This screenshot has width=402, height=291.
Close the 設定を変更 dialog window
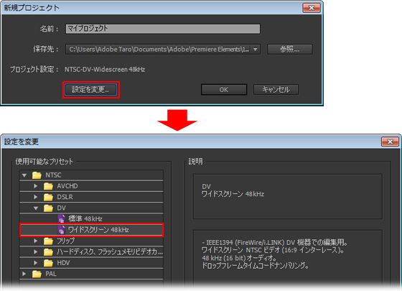tap(390, 142)
